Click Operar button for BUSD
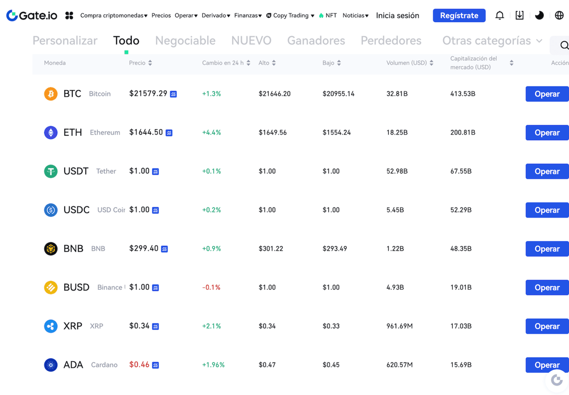The width and height of the screenshot is (569, 395). 547,288
